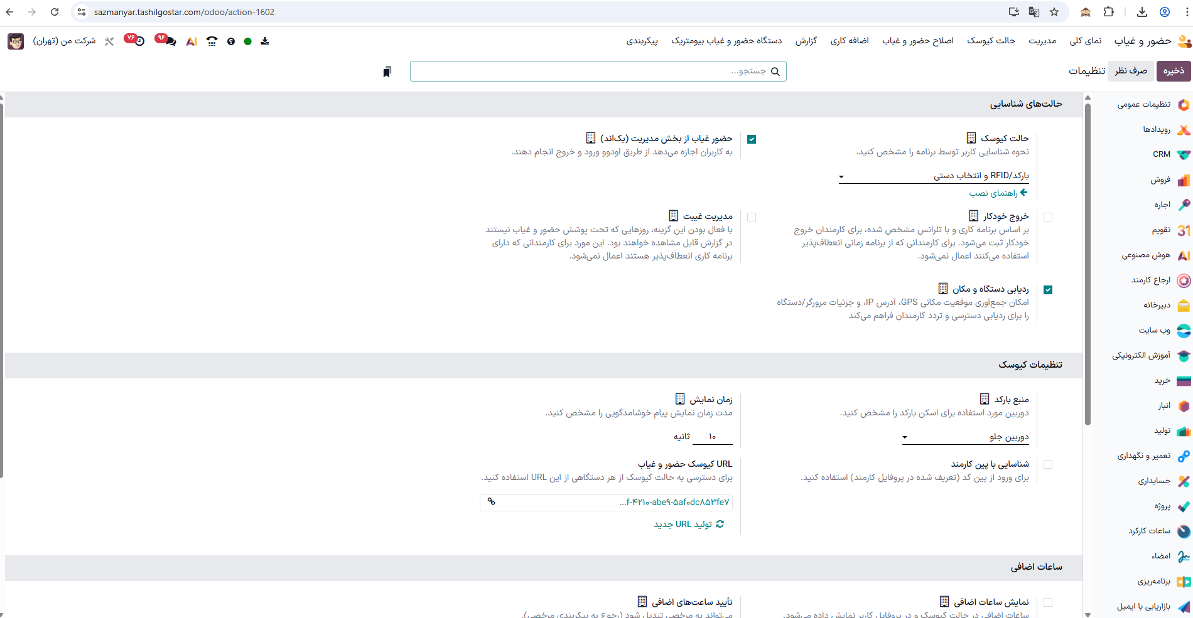Enable خروج خودکار checkbox

tap(1048, 217)
